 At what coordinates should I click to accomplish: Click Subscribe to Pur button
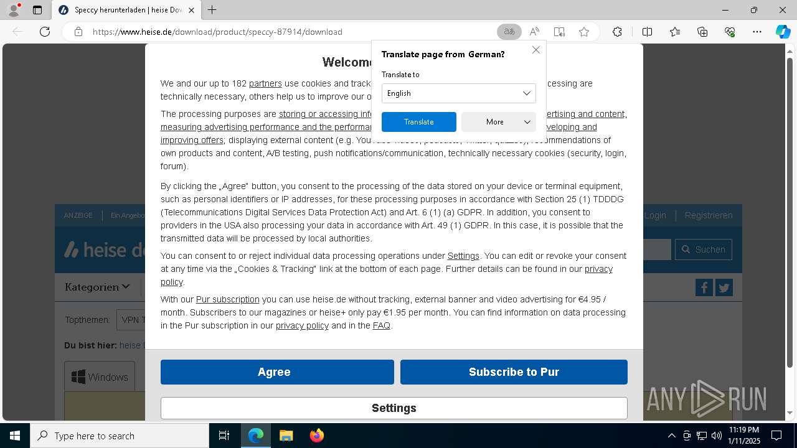point(514,372)
